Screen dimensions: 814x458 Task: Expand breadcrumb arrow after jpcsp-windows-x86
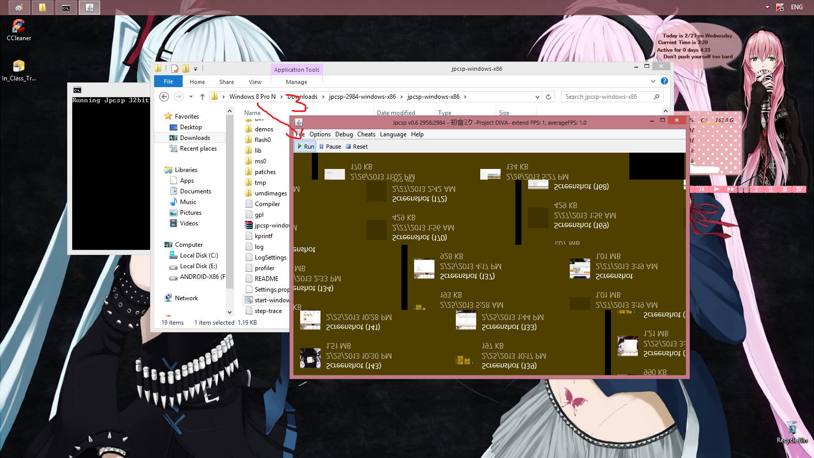(465, 97)
